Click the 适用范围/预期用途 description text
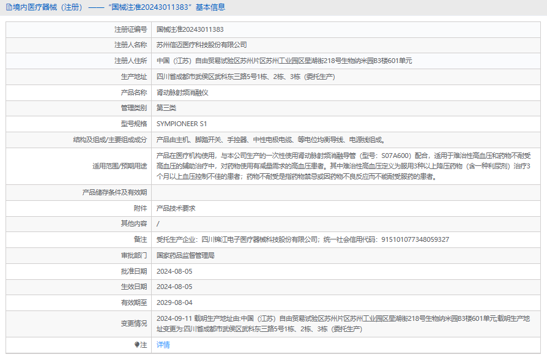The height and width of the screenshot is (357, 547). coord(343,166)
